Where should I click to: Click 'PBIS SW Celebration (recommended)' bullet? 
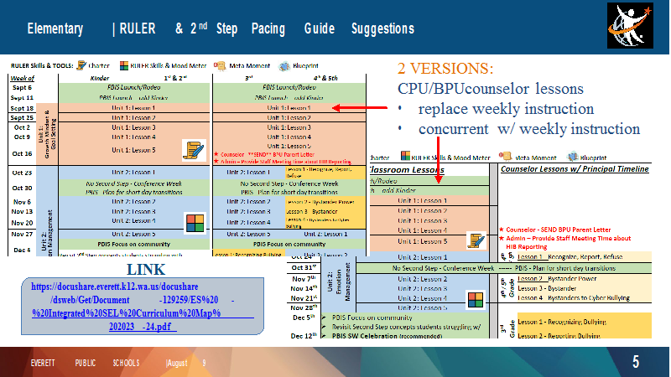tap(387, 336)
